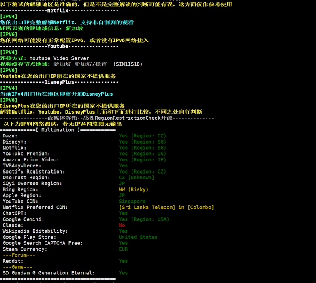Select line '当前IPv4出口所在地区即将开通DisneyPlus'

pyautogui.click(x=56, y=94)
